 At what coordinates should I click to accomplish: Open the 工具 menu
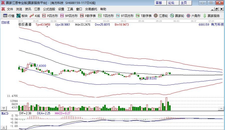(70, 9)
